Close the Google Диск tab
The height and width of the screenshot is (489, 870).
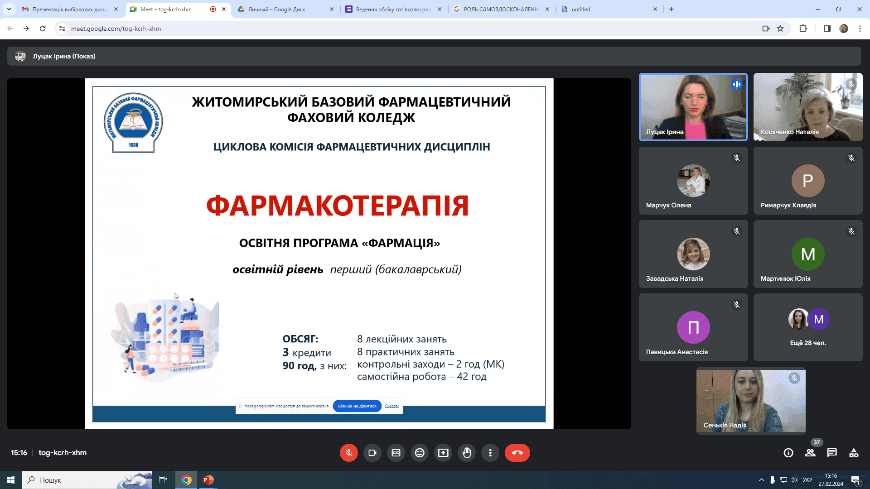coord(331,9)
